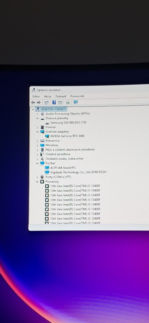
Task: Click the warning icon of Ostatné zariadenia
Action: tap(42, 154)
